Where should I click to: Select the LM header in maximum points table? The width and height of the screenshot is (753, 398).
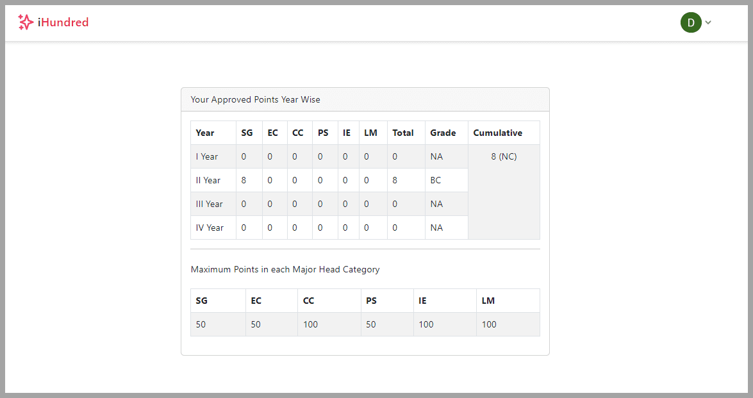[x=488, y=301]
